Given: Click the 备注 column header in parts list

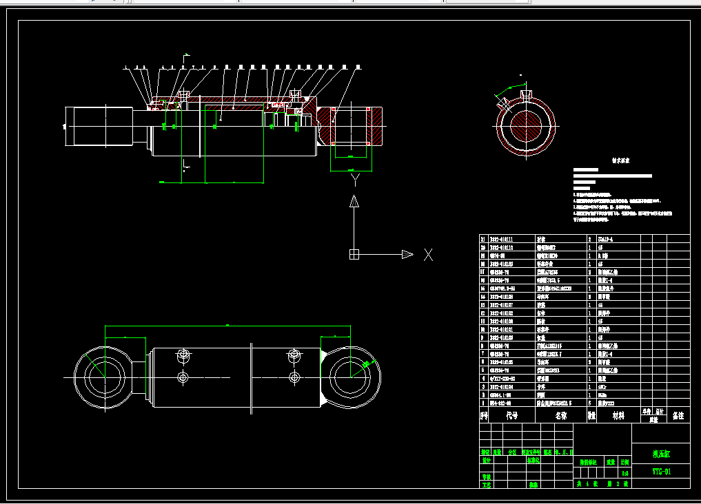Looking at the screenshot, I should [678, 416].
